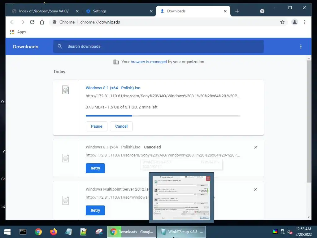Launch Command Prompt from the taskbar
This screenshot has width=317, height=238.
pos(23,232)
